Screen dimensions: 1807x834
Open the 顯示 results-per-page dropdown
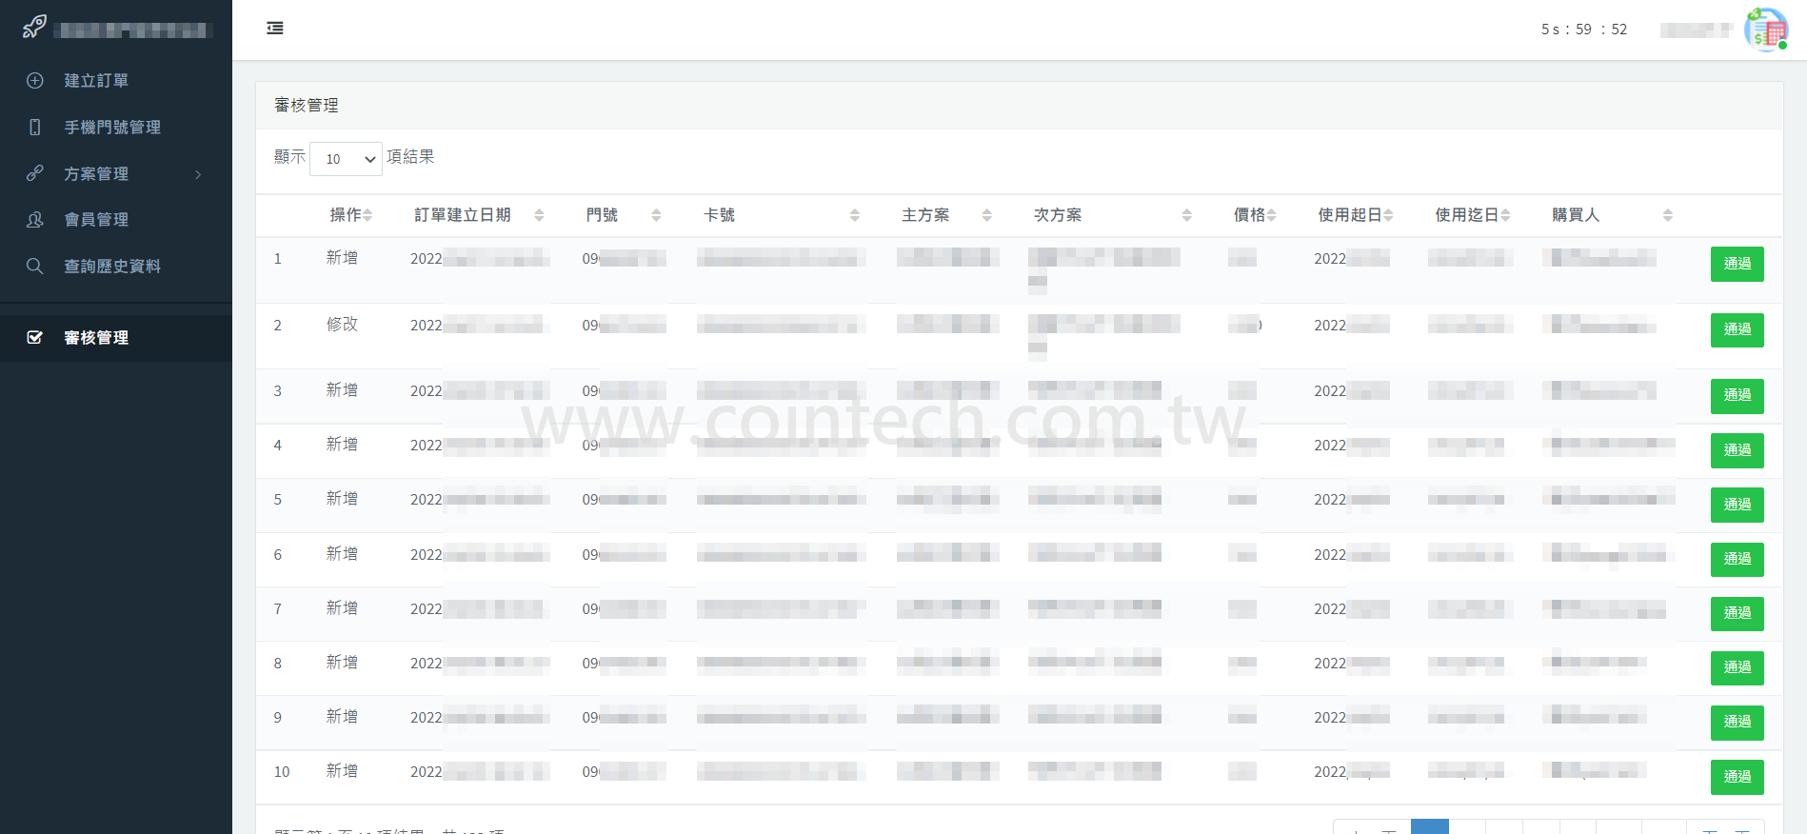click(x=346, y=159)
